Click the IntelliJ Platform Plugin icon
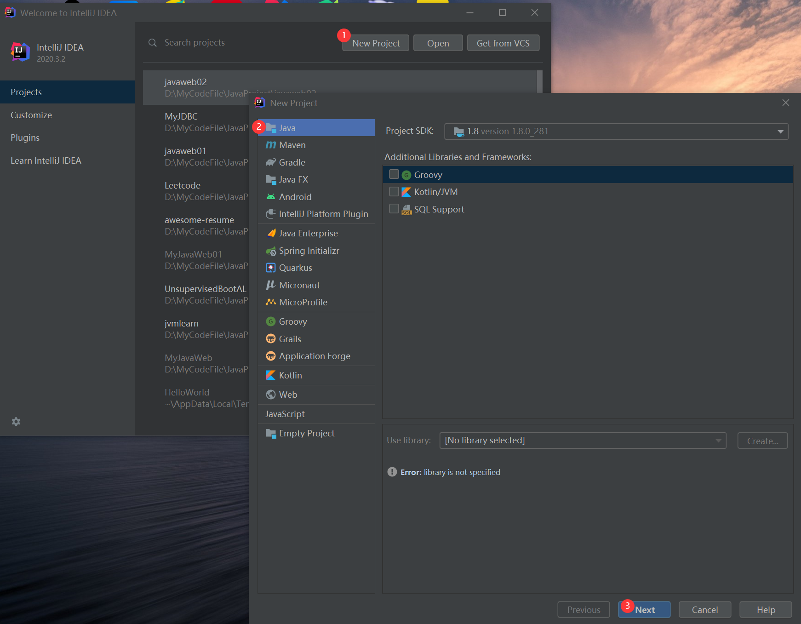The image size is (801, 624). click(x=271, y=214)
